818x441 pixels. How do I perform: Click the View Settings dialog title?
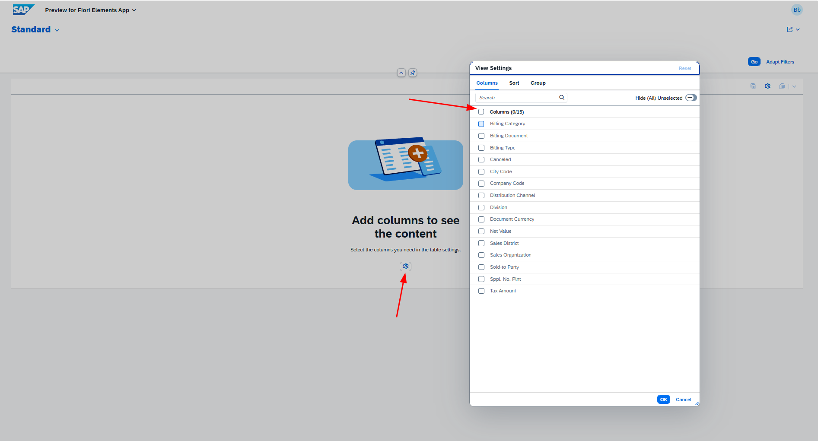point(493,68)
